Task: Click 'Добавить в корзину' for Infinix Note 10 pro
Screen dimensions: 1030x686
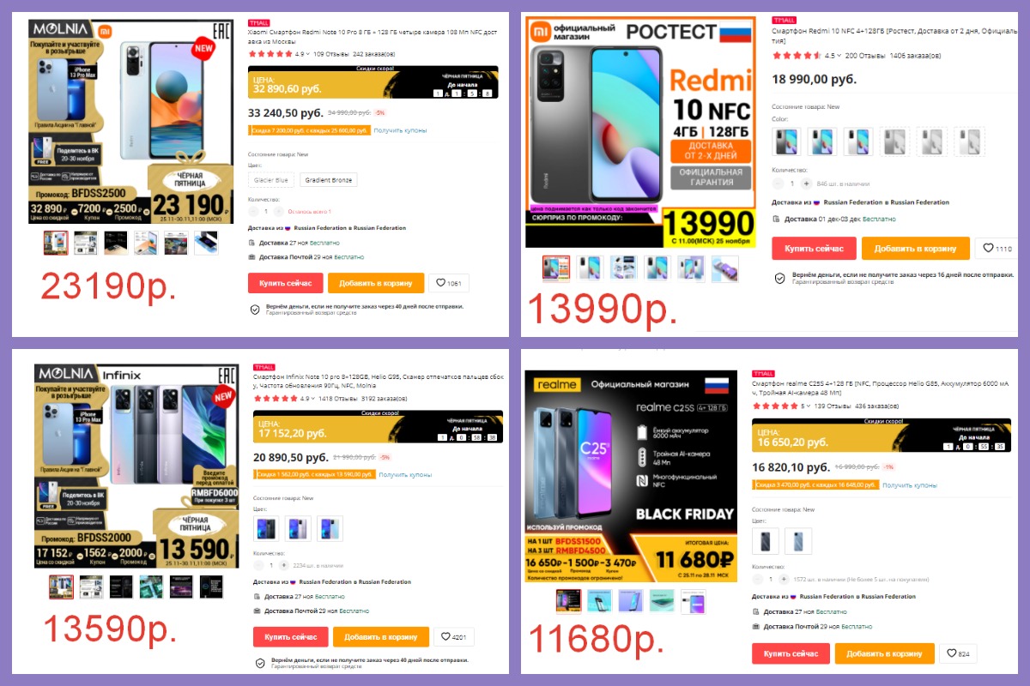Action: click(x=381, y=637)
